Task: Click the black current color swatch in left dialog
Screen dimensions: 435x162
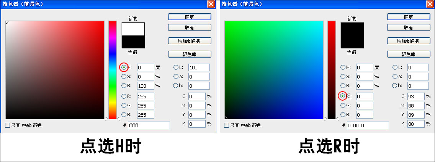Action: (x=133, y=42)
